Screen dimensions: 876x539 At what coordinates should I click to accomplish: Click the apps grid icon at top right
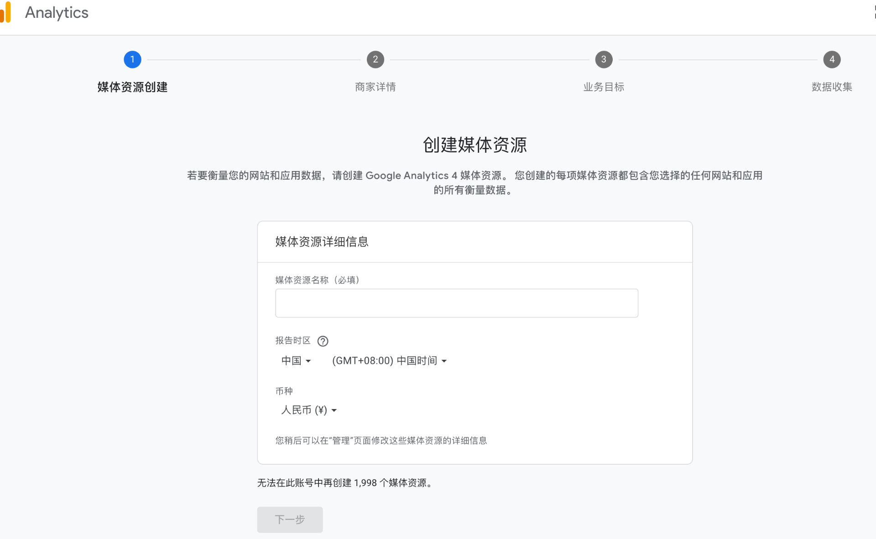click(874, 13)
